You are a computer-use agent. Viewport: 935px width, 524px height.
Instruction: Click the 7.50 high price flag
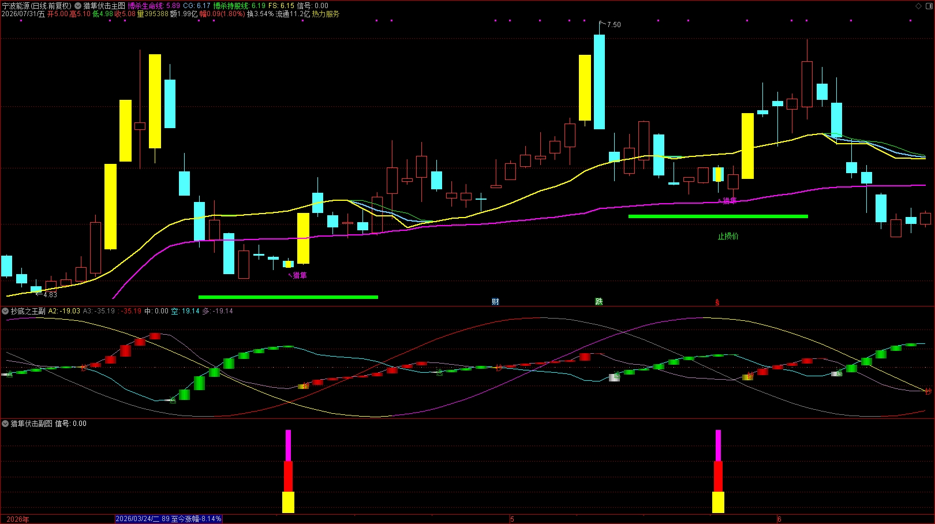point(610,25)
